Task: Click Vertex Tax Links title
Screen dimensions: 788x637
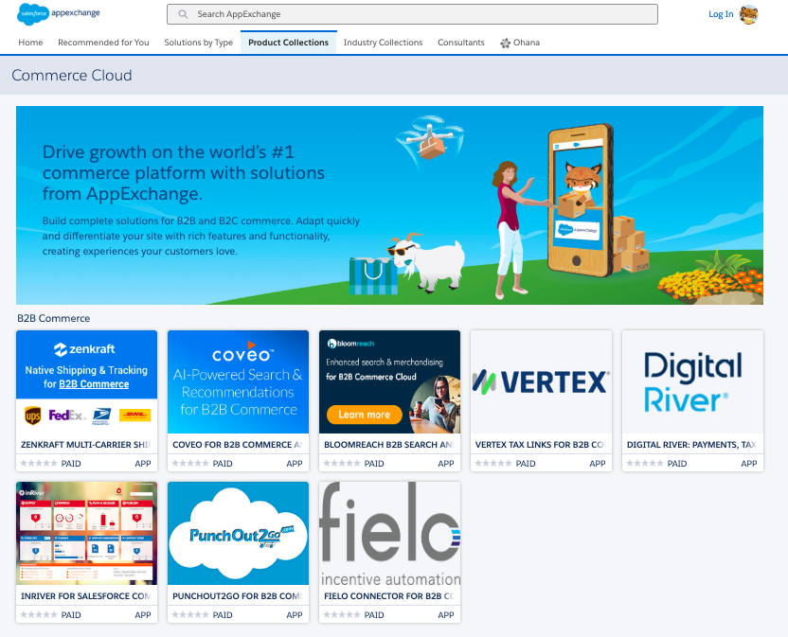Action: 540,445
